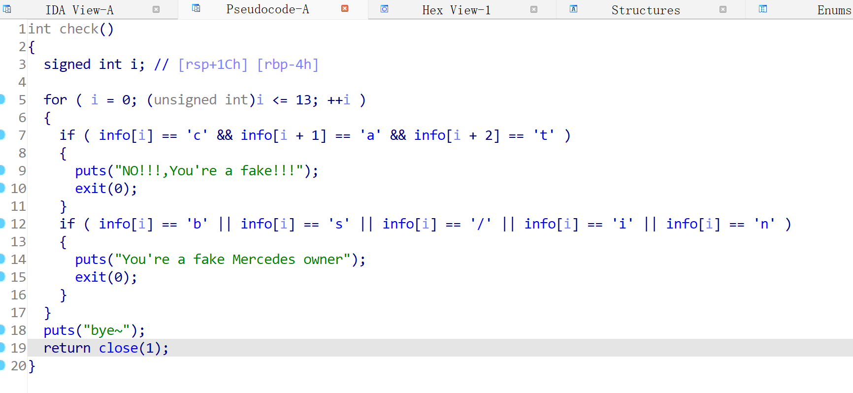
Task: Toggle breakpoint dot on line 14
Action: (x=2, y=259)
